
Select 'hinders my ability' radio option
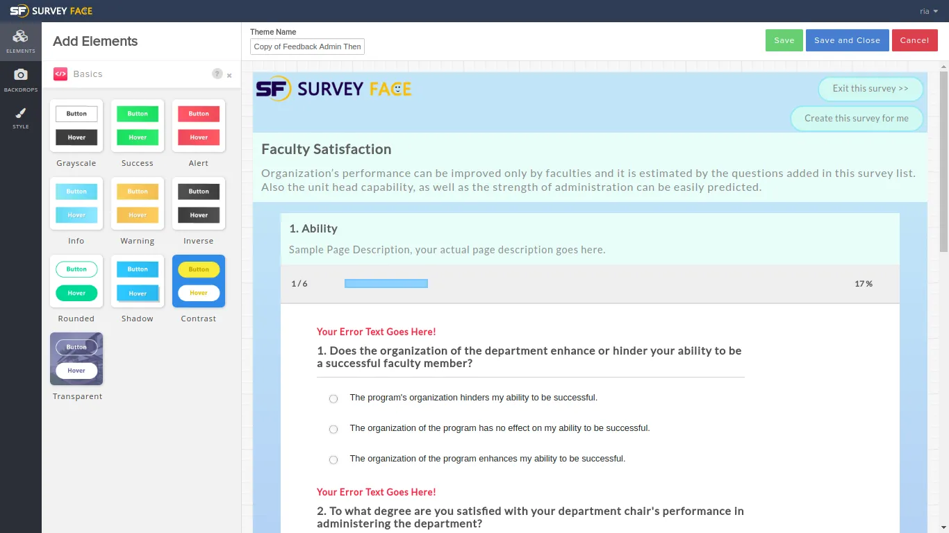click(333, 398)
